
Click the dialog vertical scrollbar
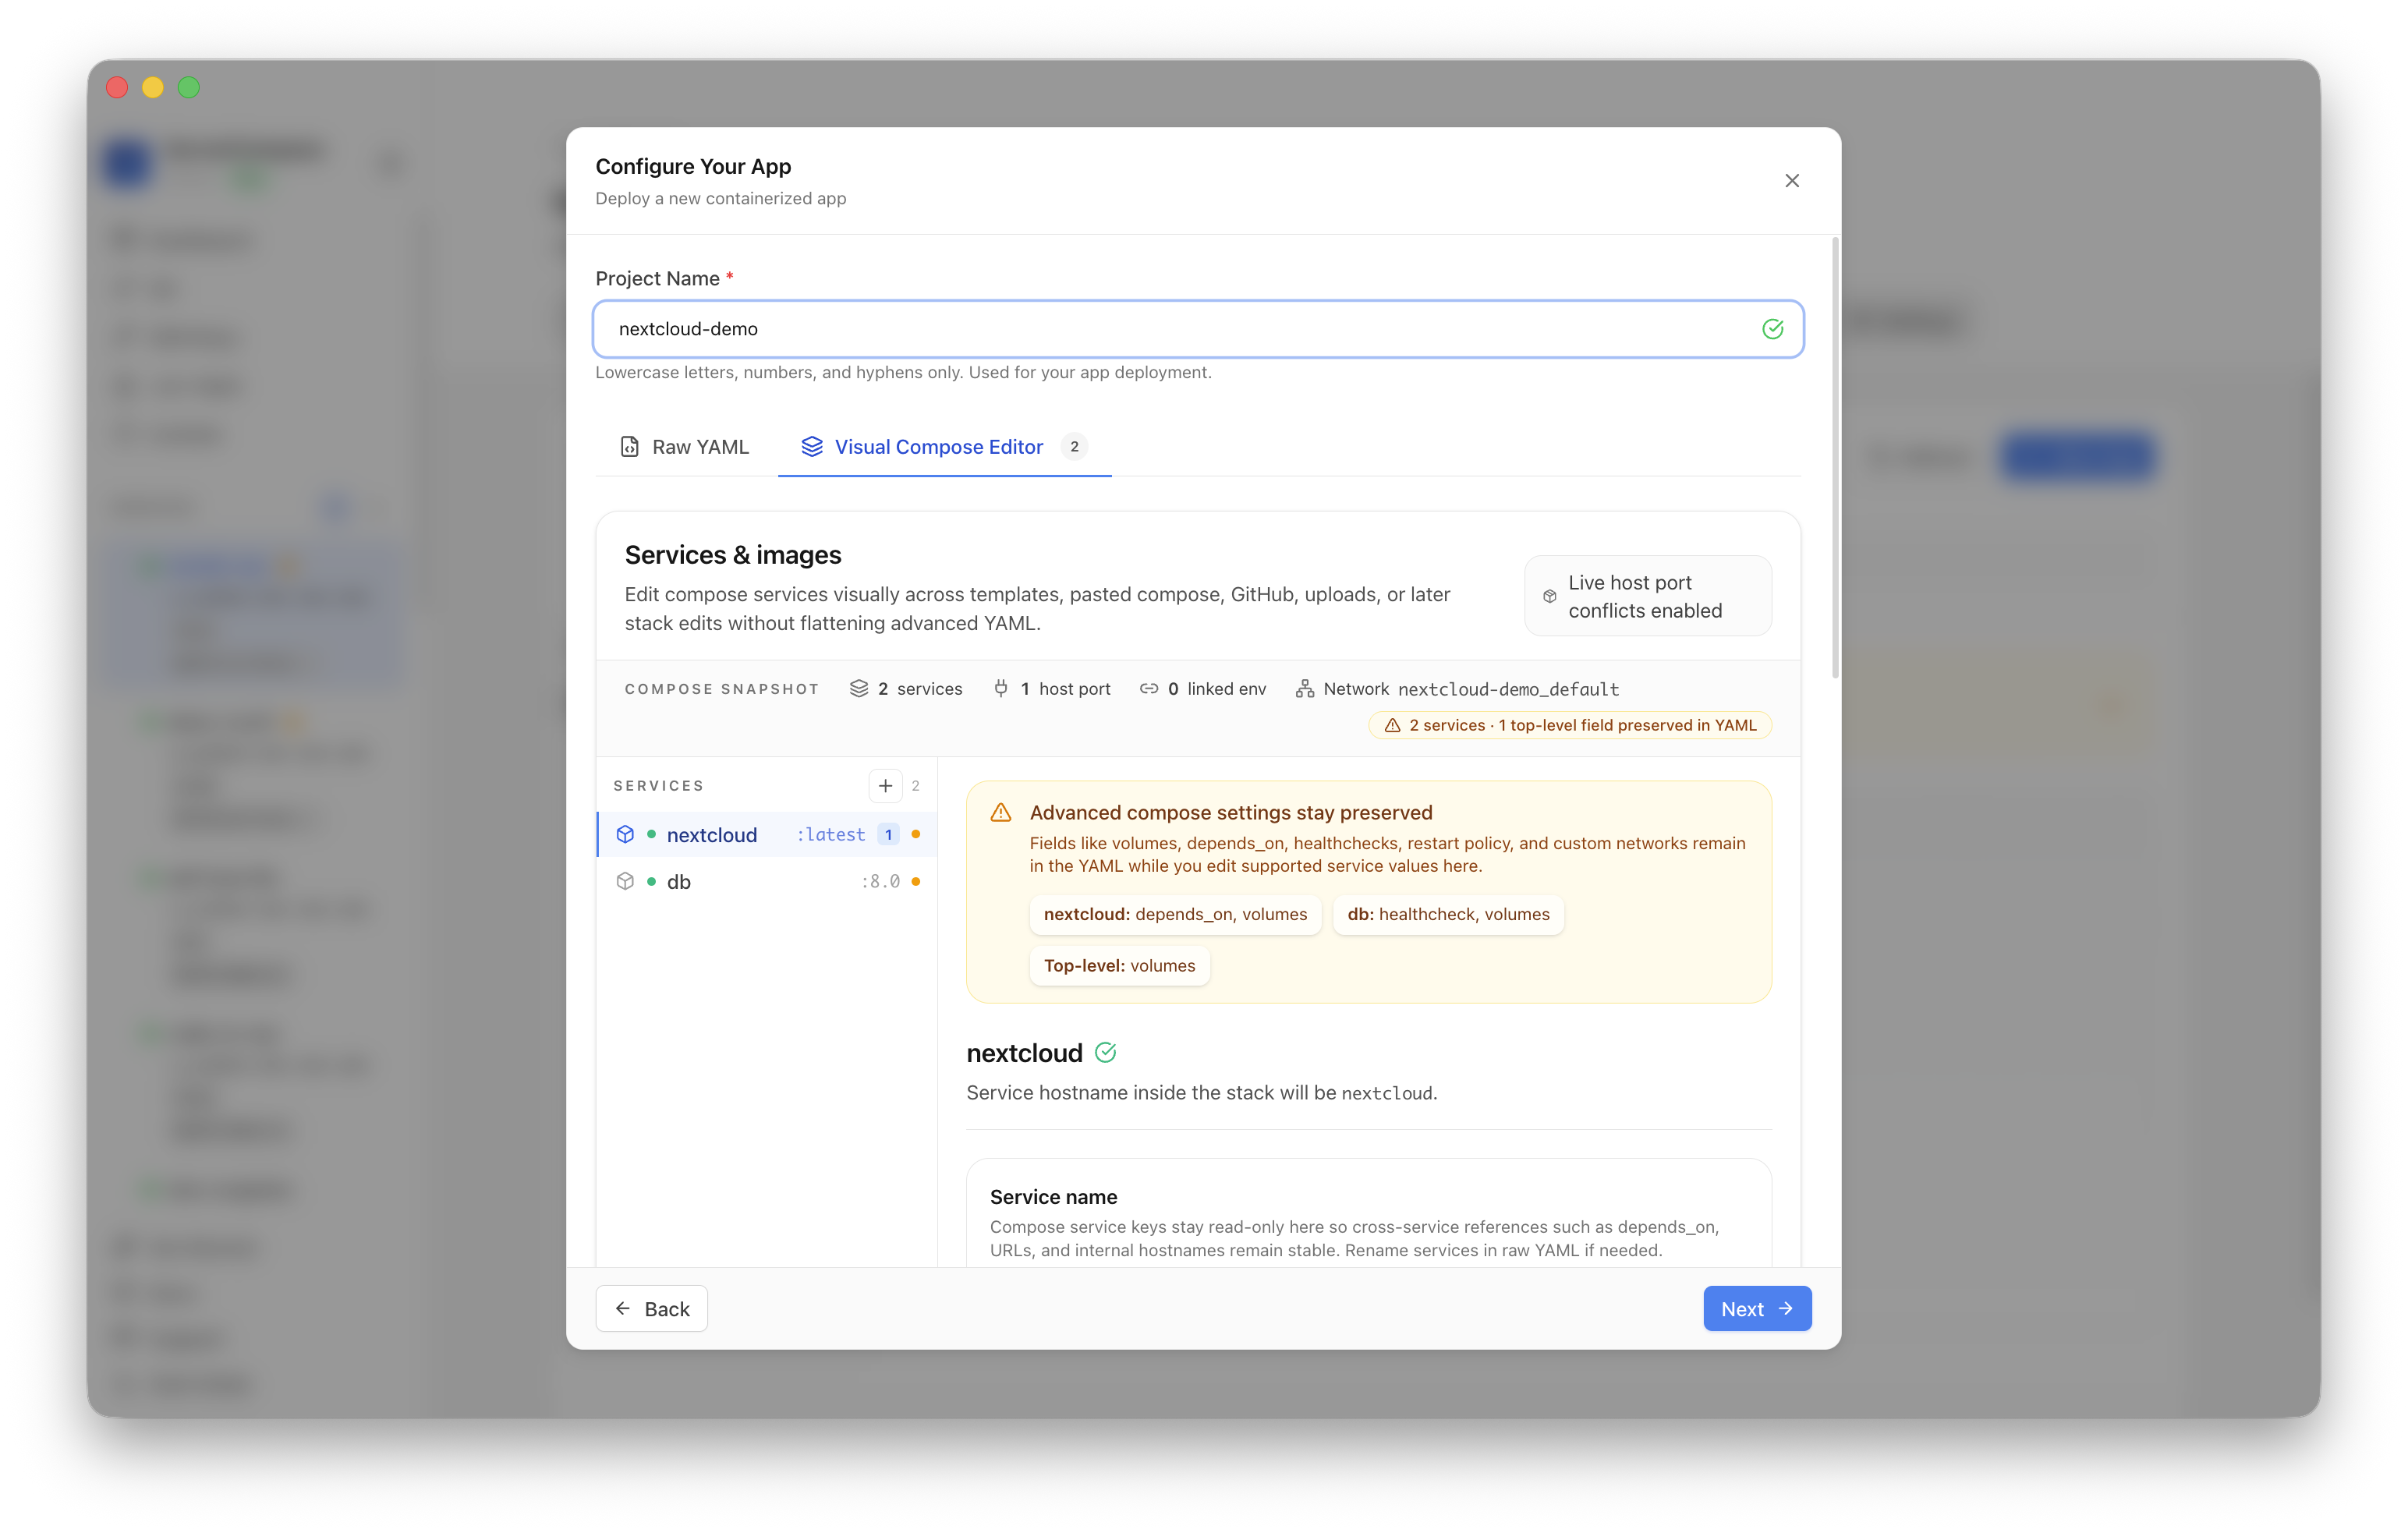pyautogui.click(x=1835, y=458)
